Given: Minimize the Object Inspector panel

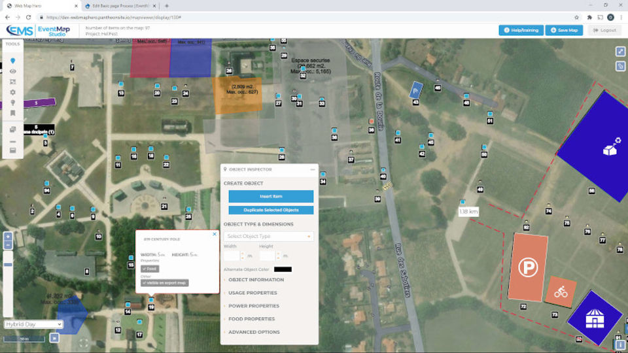Looking at the screenshot, I should click(313, 170).
